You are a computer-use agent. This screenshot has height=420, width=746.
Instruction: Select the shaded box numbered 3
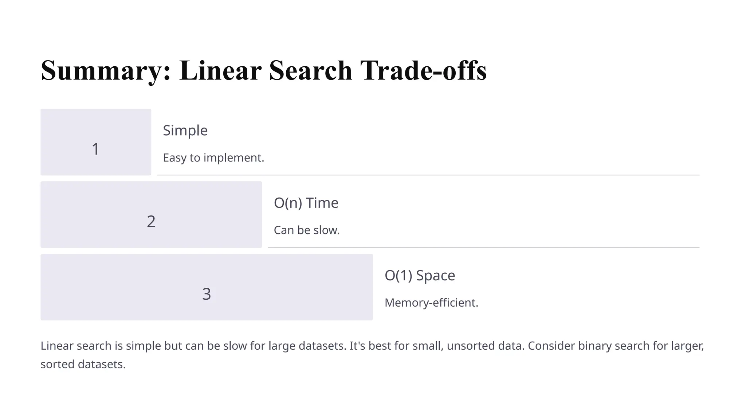coord(207,287)
